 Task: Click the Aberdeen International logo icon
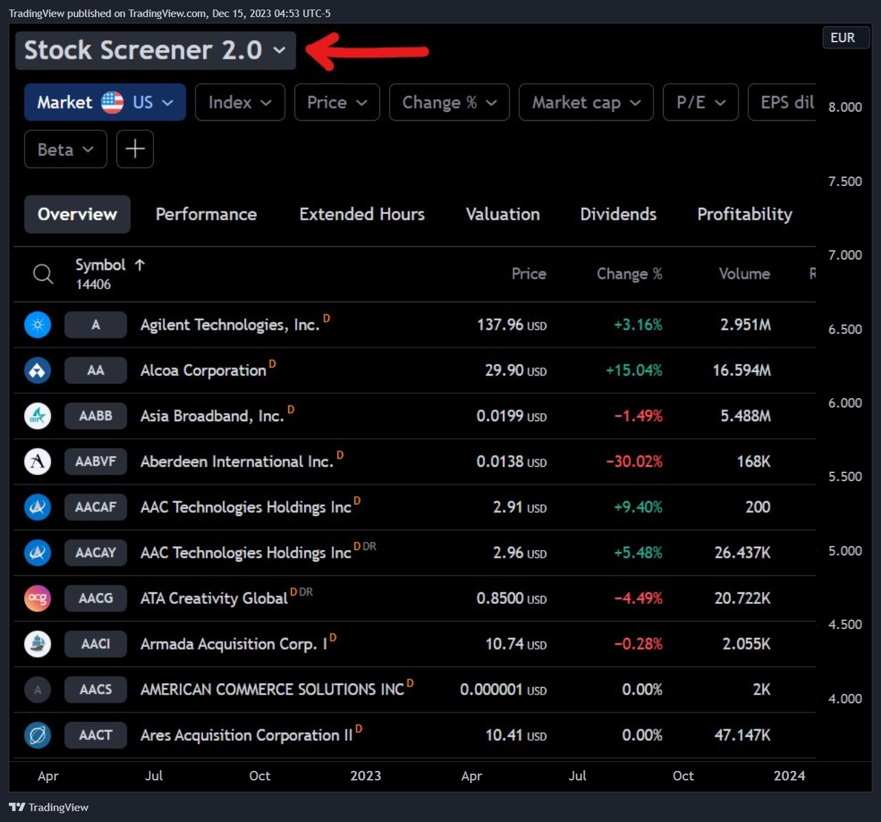coord(37,461)
